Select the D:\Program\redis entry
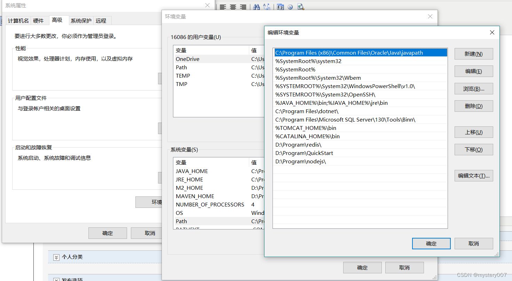Screen dimensions: 512x281 pos(360,145)
